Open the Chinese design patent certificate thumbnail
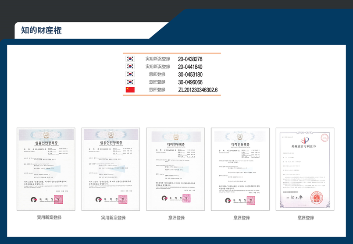The image size is (353, 244). [305, 169]
